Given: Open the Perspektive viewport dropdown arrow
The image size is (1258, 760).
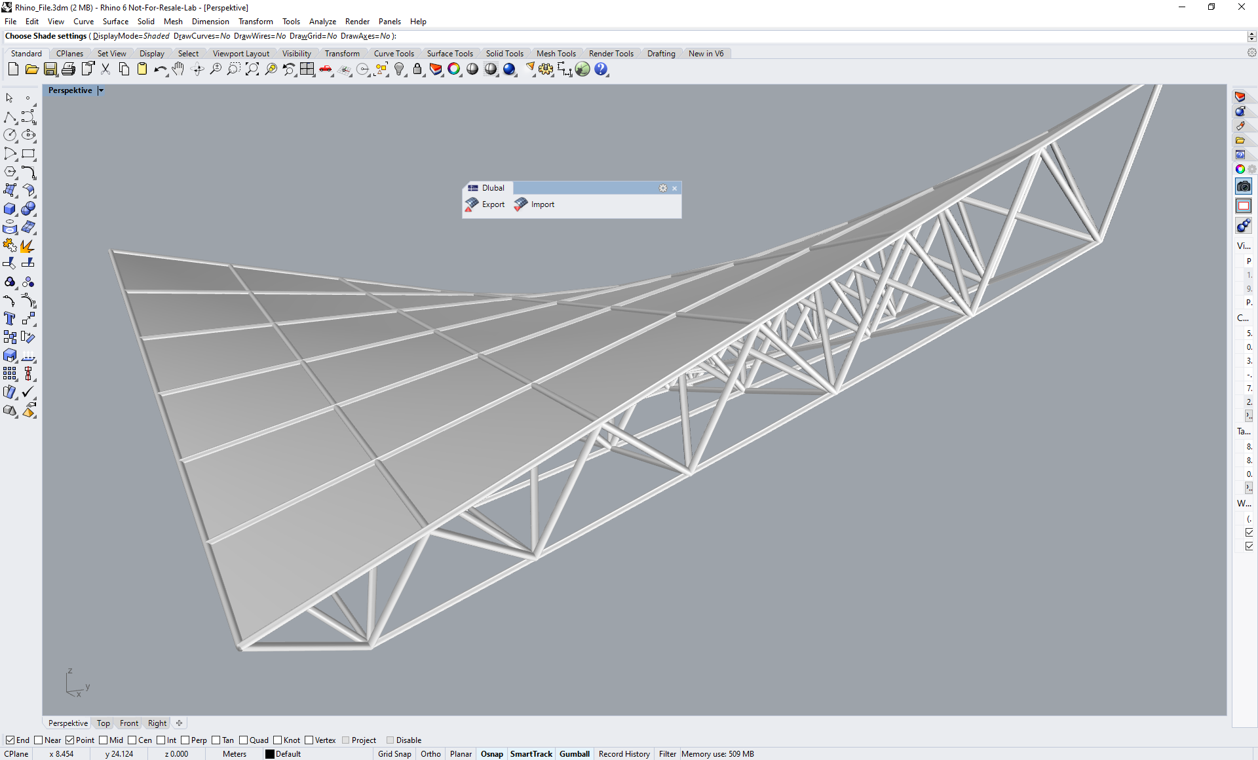Looking at the screenshot, I should pyautogui.click(x=101, y=90).
